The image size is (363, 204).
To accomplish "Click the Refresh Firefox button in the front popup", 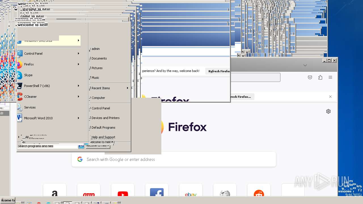I will 218,71.
